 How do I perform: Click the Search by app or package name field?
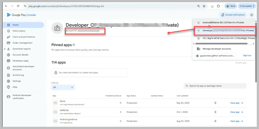tap(215, 86)
